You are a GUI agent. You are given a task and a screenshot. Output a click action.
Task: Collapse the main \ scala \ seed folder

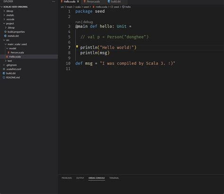pos(6,44)
